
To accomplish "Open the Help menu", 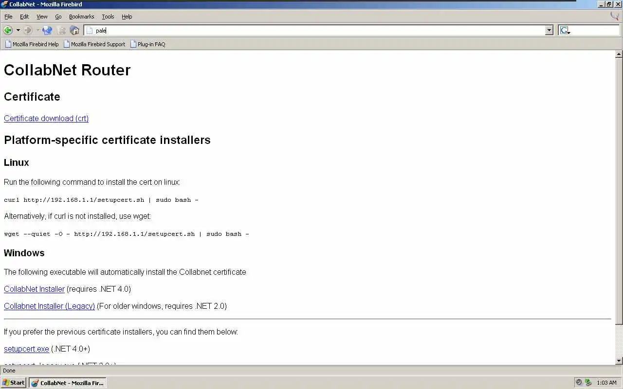I will tap(127, 17).
